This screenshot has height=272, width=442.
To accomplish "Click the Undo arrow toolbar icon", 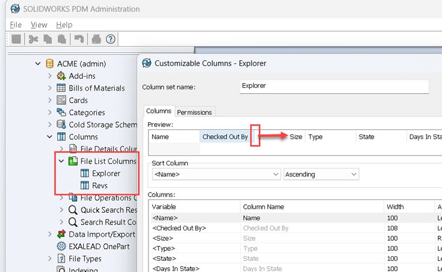I will [78, 39].
